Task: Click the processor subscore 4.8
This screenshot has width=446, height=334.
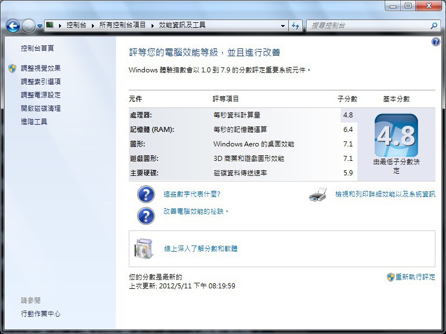Action: click(348, 115)
